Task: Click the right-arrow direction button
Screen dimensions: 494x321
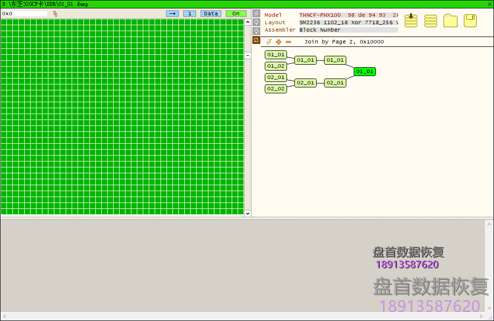Action: (172, 13)
